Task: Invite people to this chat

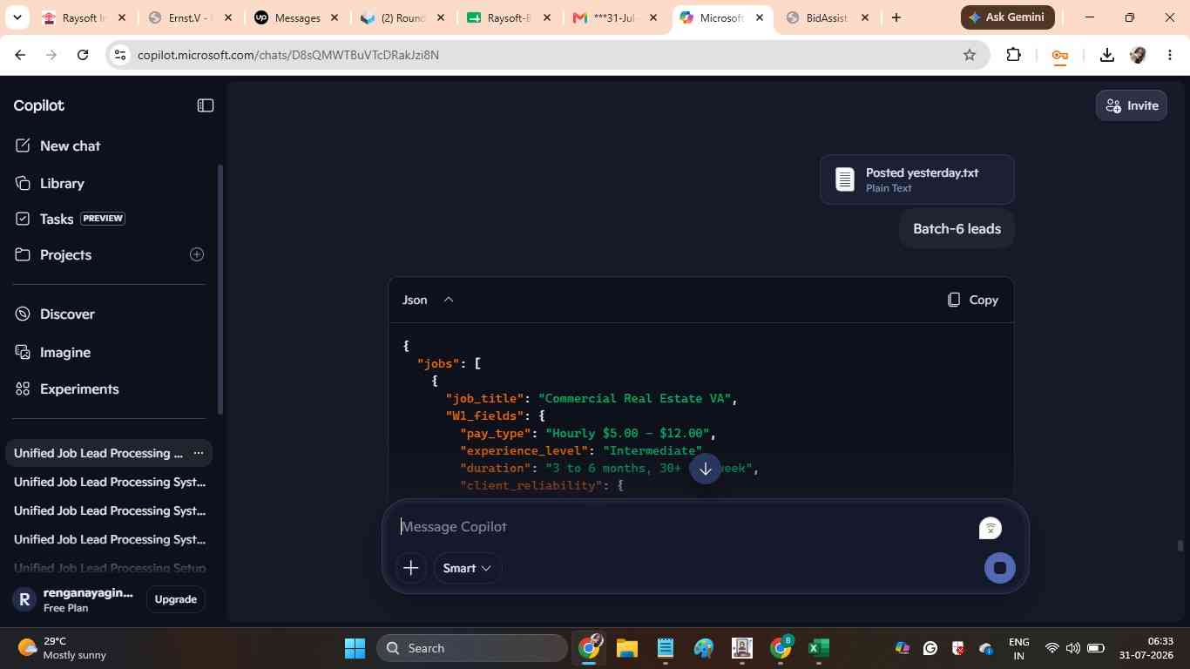Action: (1132, 105)
